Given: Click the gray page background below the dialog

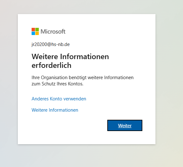Looking at the screenshot, I should pyautogui.click(x=87, y=156).
